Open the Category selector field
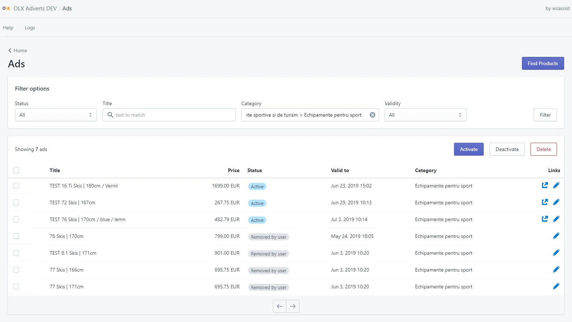Viewport: 572px width, 322px height. tap(304, 115)
